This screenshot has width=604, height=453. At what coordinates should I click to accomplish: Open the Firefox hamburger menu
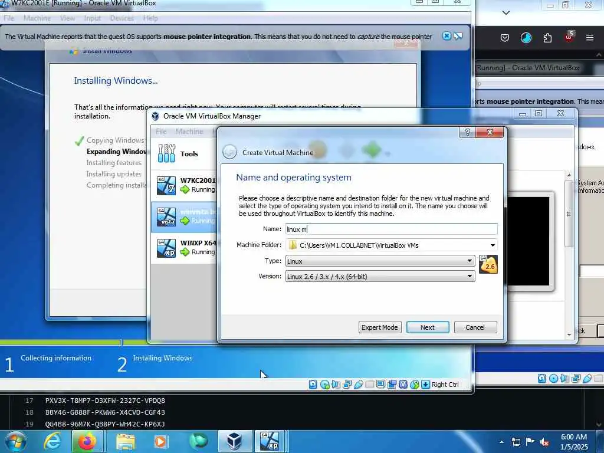click(589, 37)
